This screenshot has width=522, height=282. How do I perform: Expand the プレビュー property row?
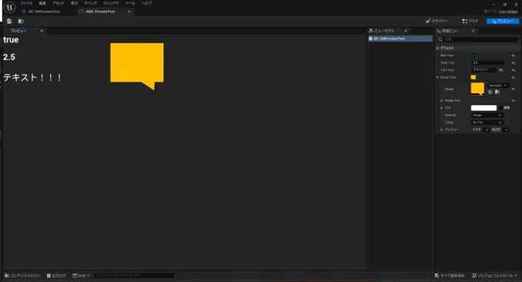click(441, 130)
